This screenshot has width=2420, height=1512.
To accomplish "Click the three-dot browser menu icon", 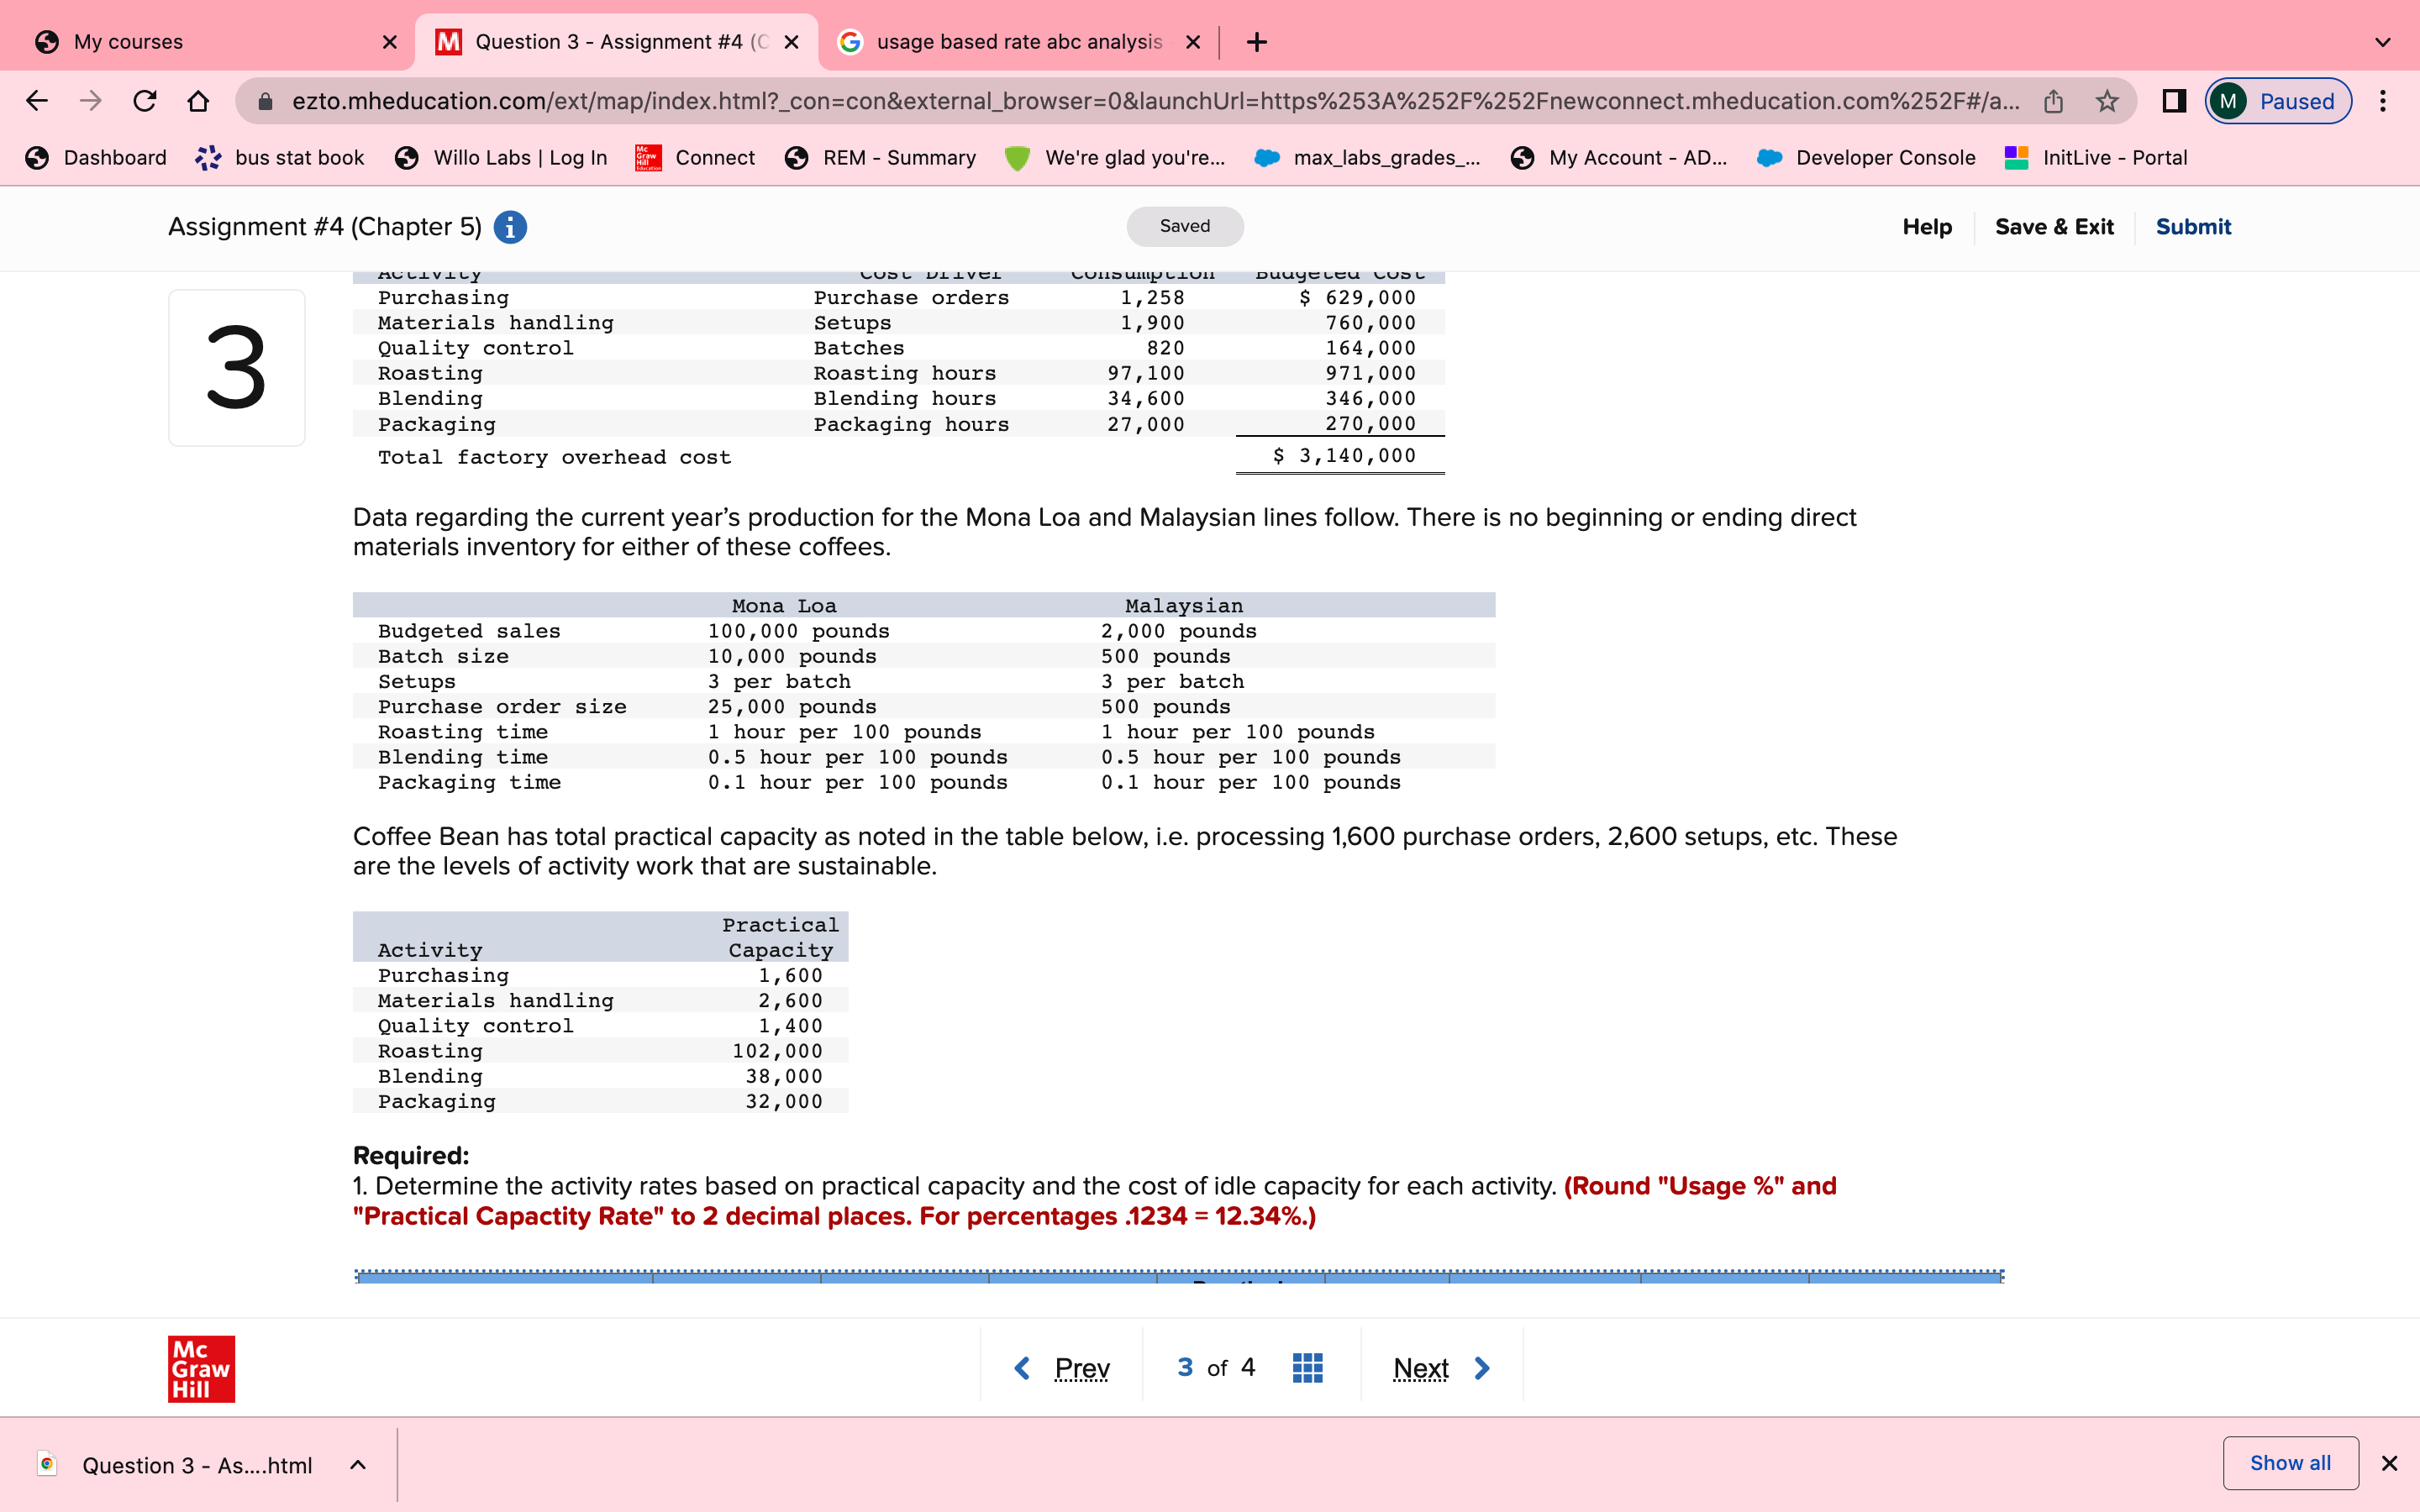I will point(2384,100).
